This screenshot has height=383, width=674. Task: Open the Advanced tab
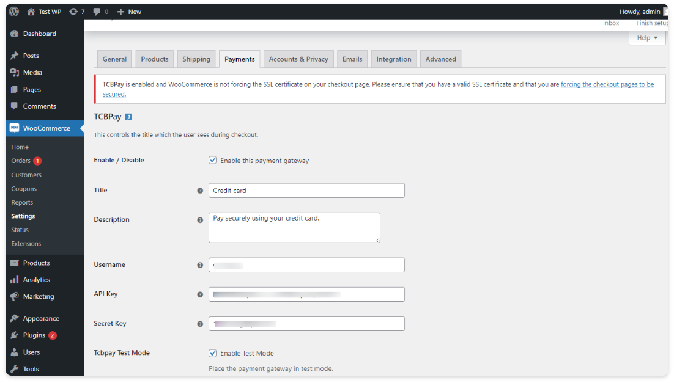coord(440,59)
